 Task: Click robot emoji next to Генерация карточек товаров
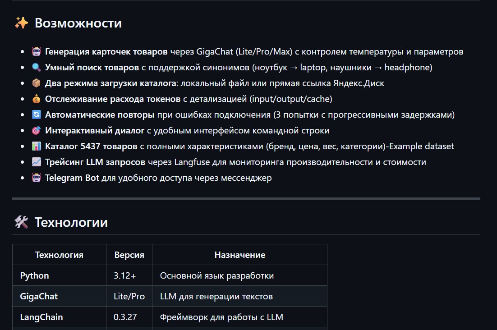pyautogui.click(x=37, y=52)
